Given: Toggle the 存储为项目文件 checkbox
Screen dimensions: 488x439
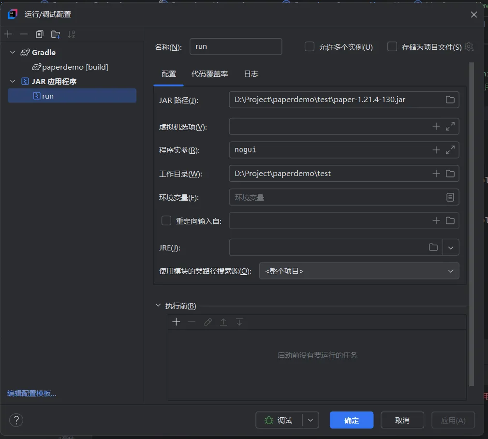Looking at the screenshot, I should tap(392, 47).
